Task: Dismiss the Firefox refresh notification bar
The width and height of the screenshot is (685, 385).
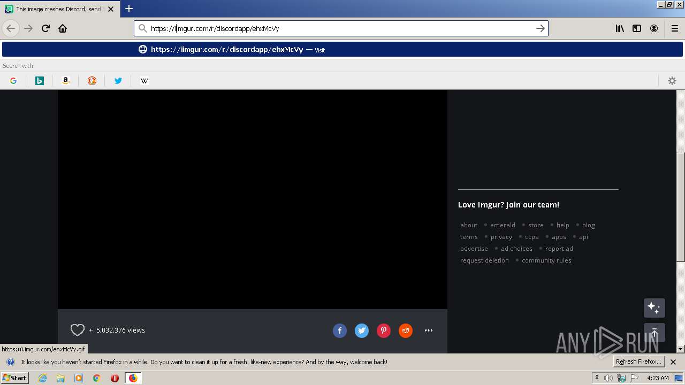Action: coord(673,362)
